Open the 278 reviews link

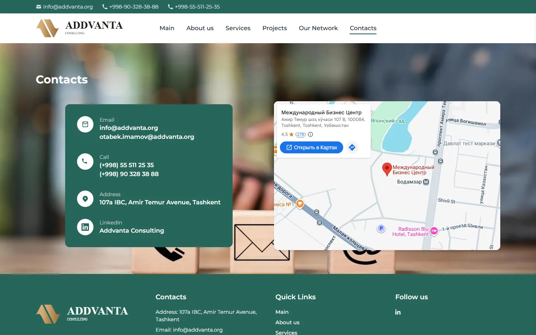pyautogui.click(x=300, y=134)
